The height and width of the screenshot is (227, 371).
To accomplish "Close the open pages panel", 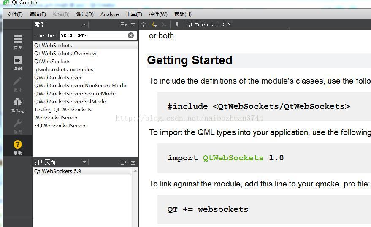I will [133, 162].
